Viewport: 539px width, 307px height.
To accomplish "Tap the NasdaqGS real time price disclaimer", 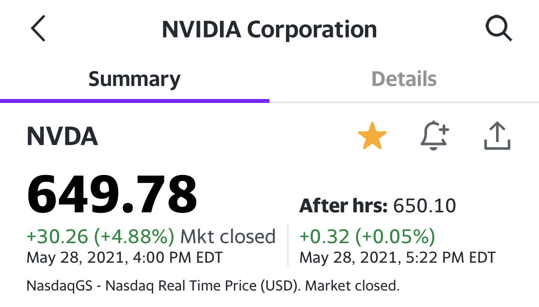I will pyautogui.click(x=213, y=286).
